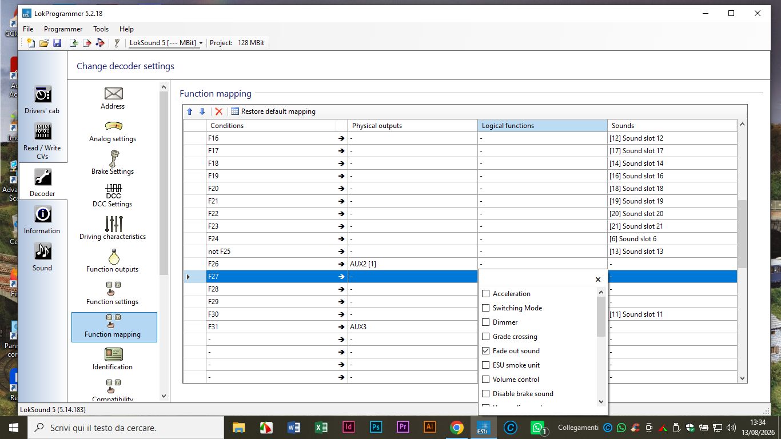Click Restore default mapping button

pos(273,111)
